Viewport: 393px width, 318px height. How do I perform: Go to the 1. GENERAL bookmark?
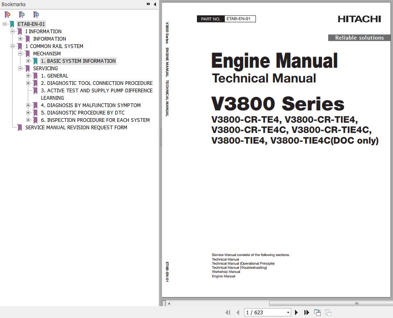(x=55, y=76)
